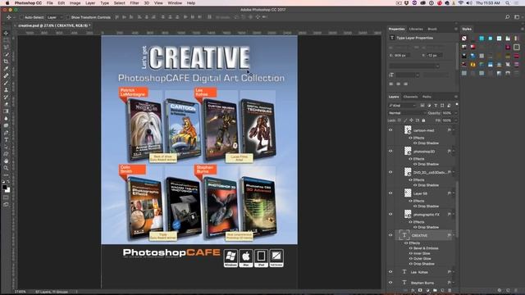Open the Normal blend mode dropdown
Image resolution: width=525 pixels, height=295 pixels.
[x=407, y=113]
